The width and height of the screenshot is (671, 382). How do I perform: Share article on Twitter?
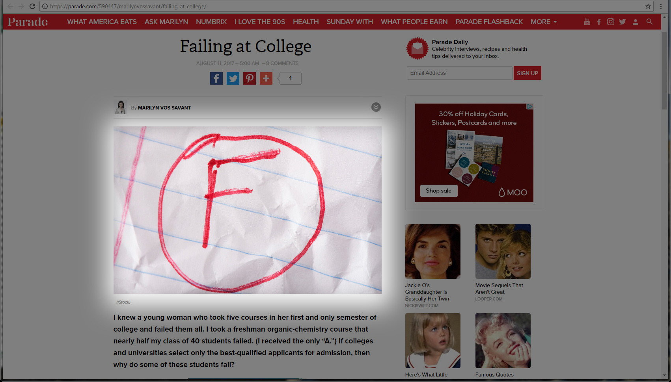233,78
